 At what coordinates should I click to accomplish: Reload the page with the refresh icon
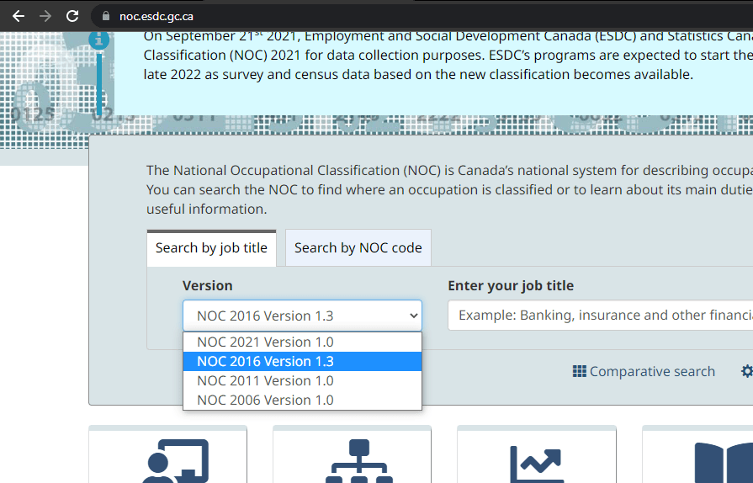[72, 16]
